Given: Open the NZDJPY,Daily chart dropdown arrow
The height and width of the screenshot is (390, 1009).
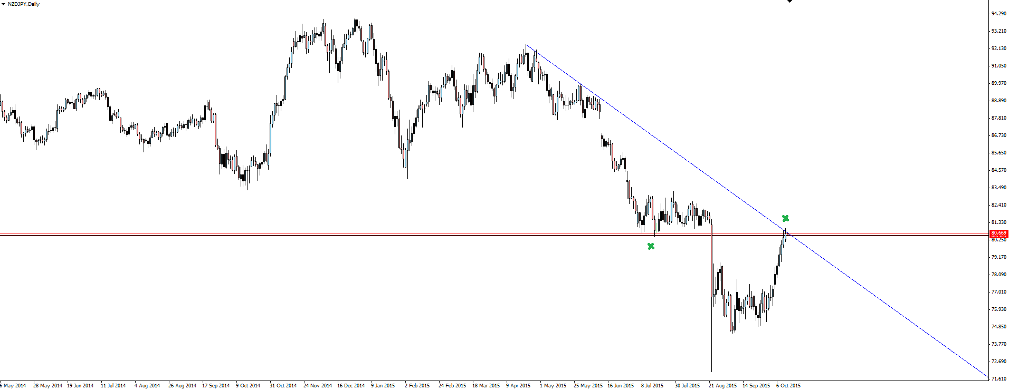Looking at the screenshot, I should 3,4.
